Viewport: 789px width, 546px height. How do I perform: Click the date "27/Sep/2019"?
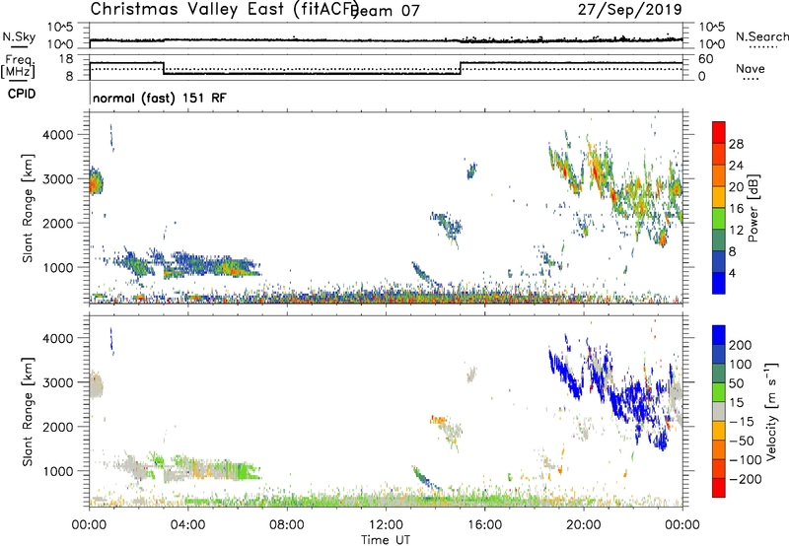coord(630,10)
